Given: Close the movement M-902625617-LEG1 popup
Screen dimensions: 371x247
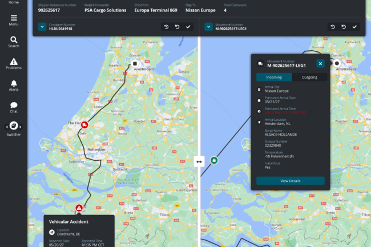Looking at the screenshot, I should pyautogui.click(x=321, y=64).
